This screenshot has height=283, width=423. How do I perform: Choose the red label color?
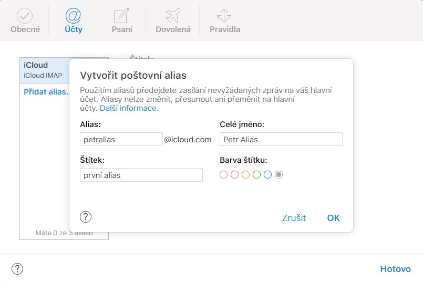[235, 175]
